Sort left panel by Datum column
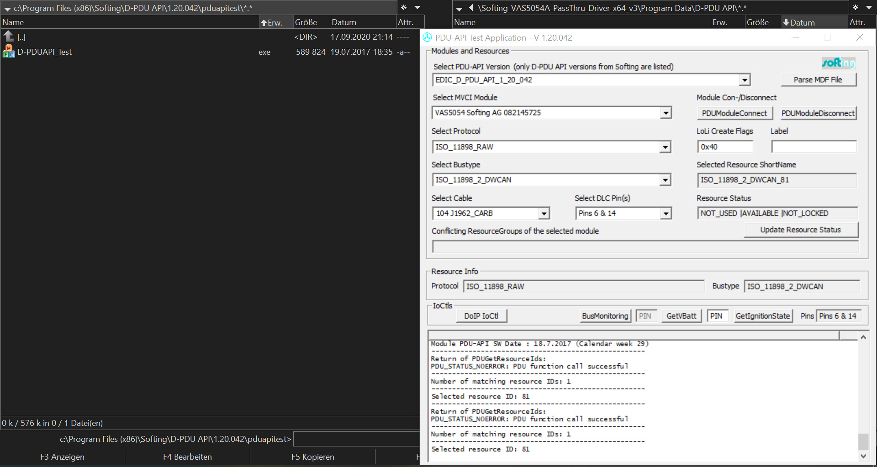Viewport: 877px width, 467px height. pos(363,22)
